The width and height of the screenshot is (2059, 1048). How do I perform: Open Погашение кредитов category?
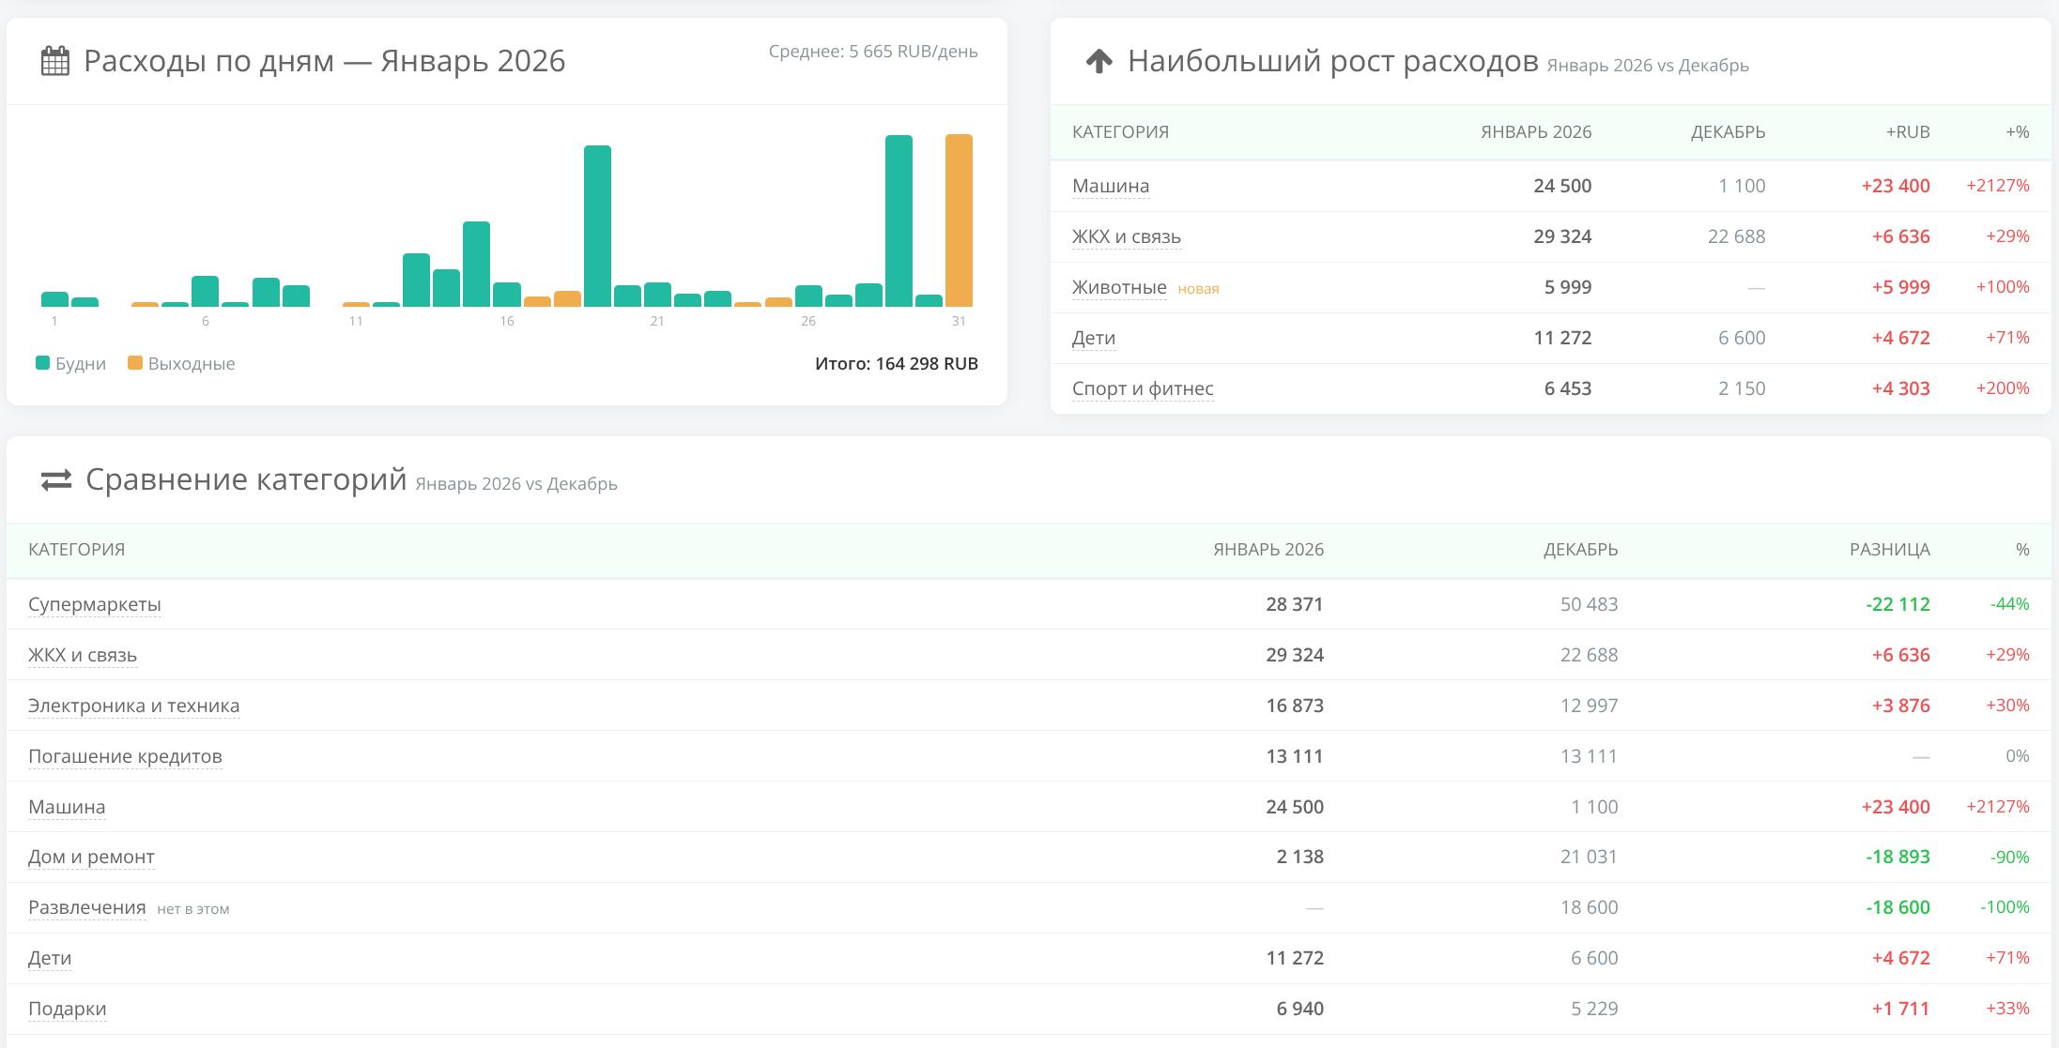[125, 756]
